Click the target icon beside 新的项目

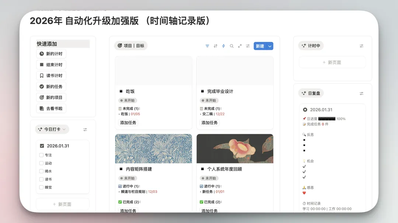42,97
